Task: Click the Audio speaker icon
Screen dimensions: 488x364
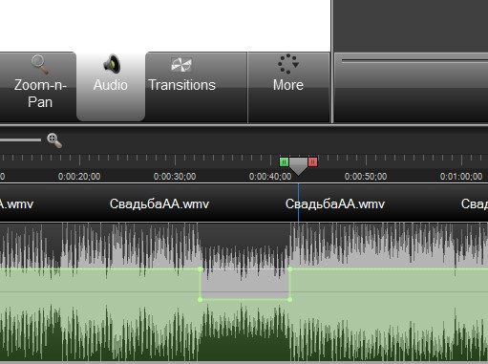Action: 112,64
